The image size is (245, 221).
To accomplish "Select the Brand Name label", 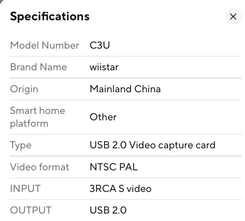I will [x=38, y=67].
